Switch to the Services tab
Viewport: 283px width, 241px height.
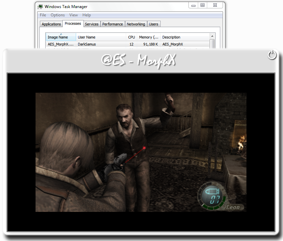[92, 24]
